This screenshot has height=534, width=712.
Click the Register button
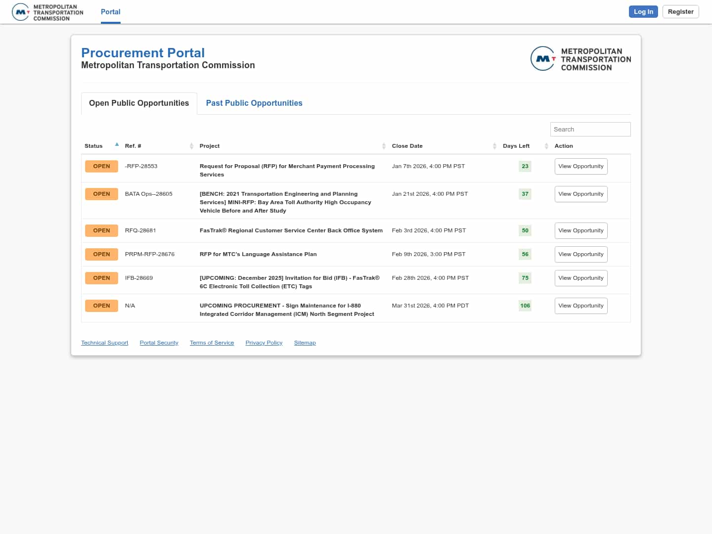pyautogui.click(x=680, y=12)
